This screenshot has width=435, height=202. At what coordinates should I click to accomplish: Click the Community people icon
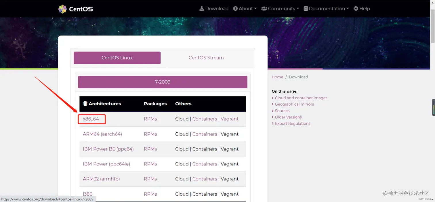[x=264, y=9]
